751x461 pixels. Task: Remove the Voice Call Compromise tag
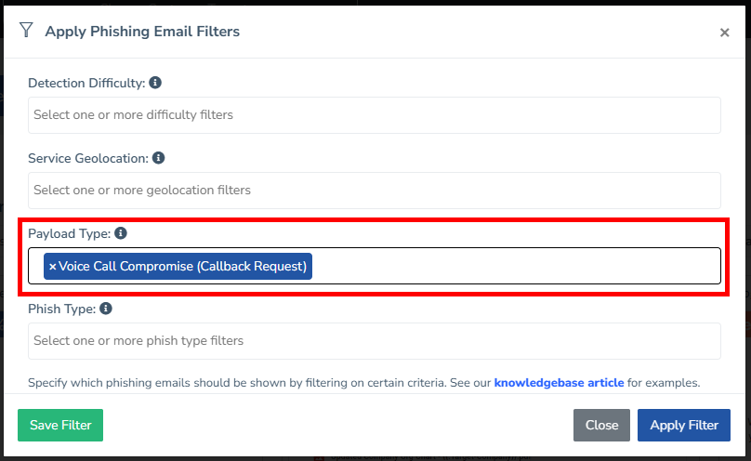52,267
